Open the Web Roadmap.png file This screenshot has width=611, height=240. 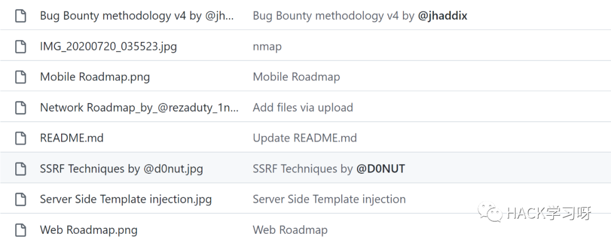89,230
